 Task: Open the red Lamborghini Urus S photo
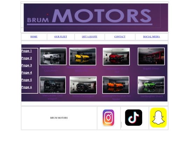coord(116,56)
